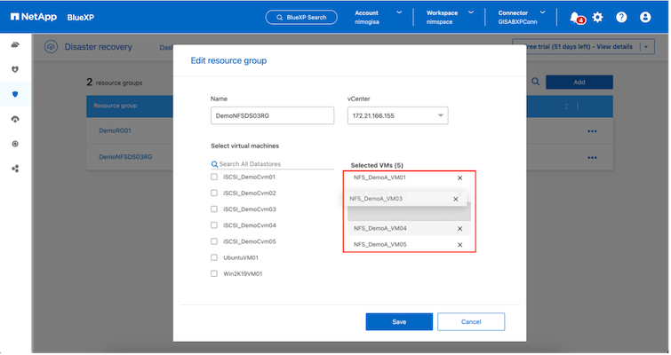Cancel the resource group edit
671x355 pixels.
471,321
